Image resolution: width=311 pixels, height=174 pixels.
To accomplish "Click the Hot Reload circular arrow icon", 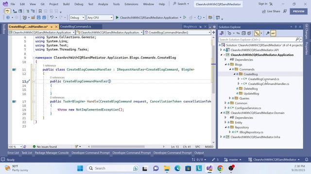I will coord(200,17).
